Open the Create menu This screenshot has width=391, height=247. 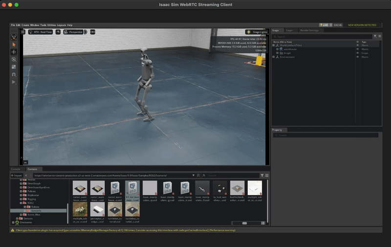tap(25, 25)
